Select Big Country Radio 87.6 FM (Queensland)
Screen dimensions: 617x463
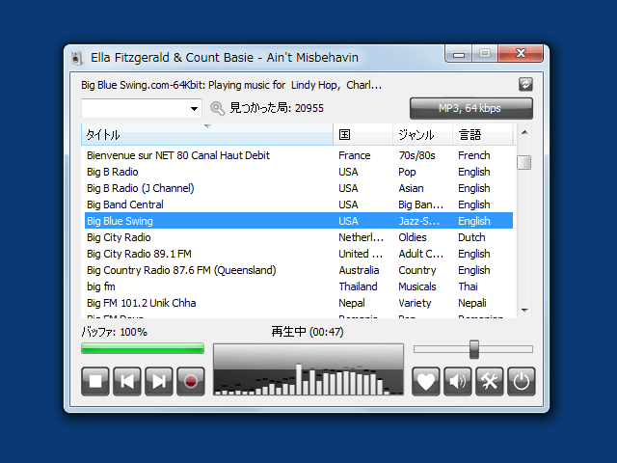point(298,270)
